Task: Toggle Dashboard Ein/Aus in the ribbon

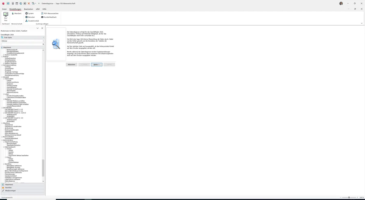Action: pyautogui.click(x=6, y=17)
